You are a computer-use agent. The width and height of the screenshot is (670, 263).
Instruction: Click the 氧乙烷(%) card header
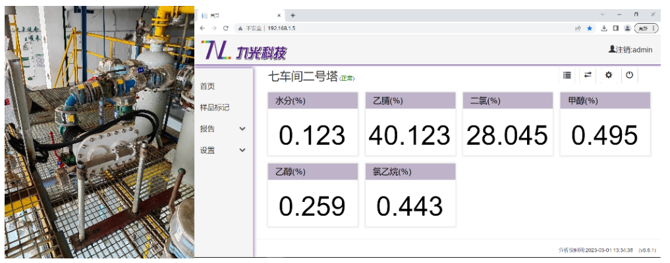pos(410,172)
